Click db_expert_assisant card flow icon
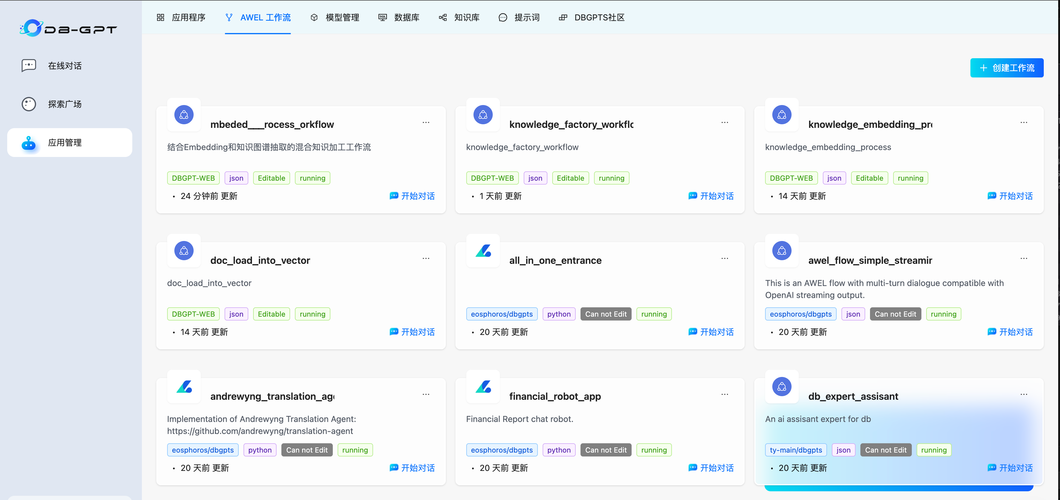 781,387
